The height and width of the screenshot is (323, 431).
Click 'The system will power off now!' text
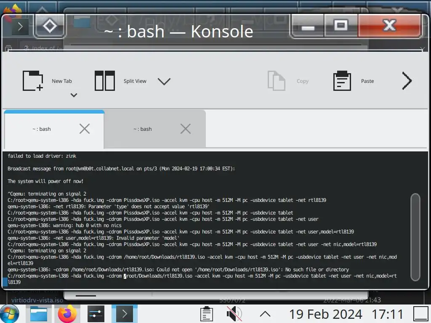(x=45, y=181)
